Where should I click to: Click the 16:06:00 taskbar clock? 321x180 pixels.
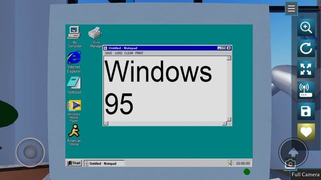point(243,163)
